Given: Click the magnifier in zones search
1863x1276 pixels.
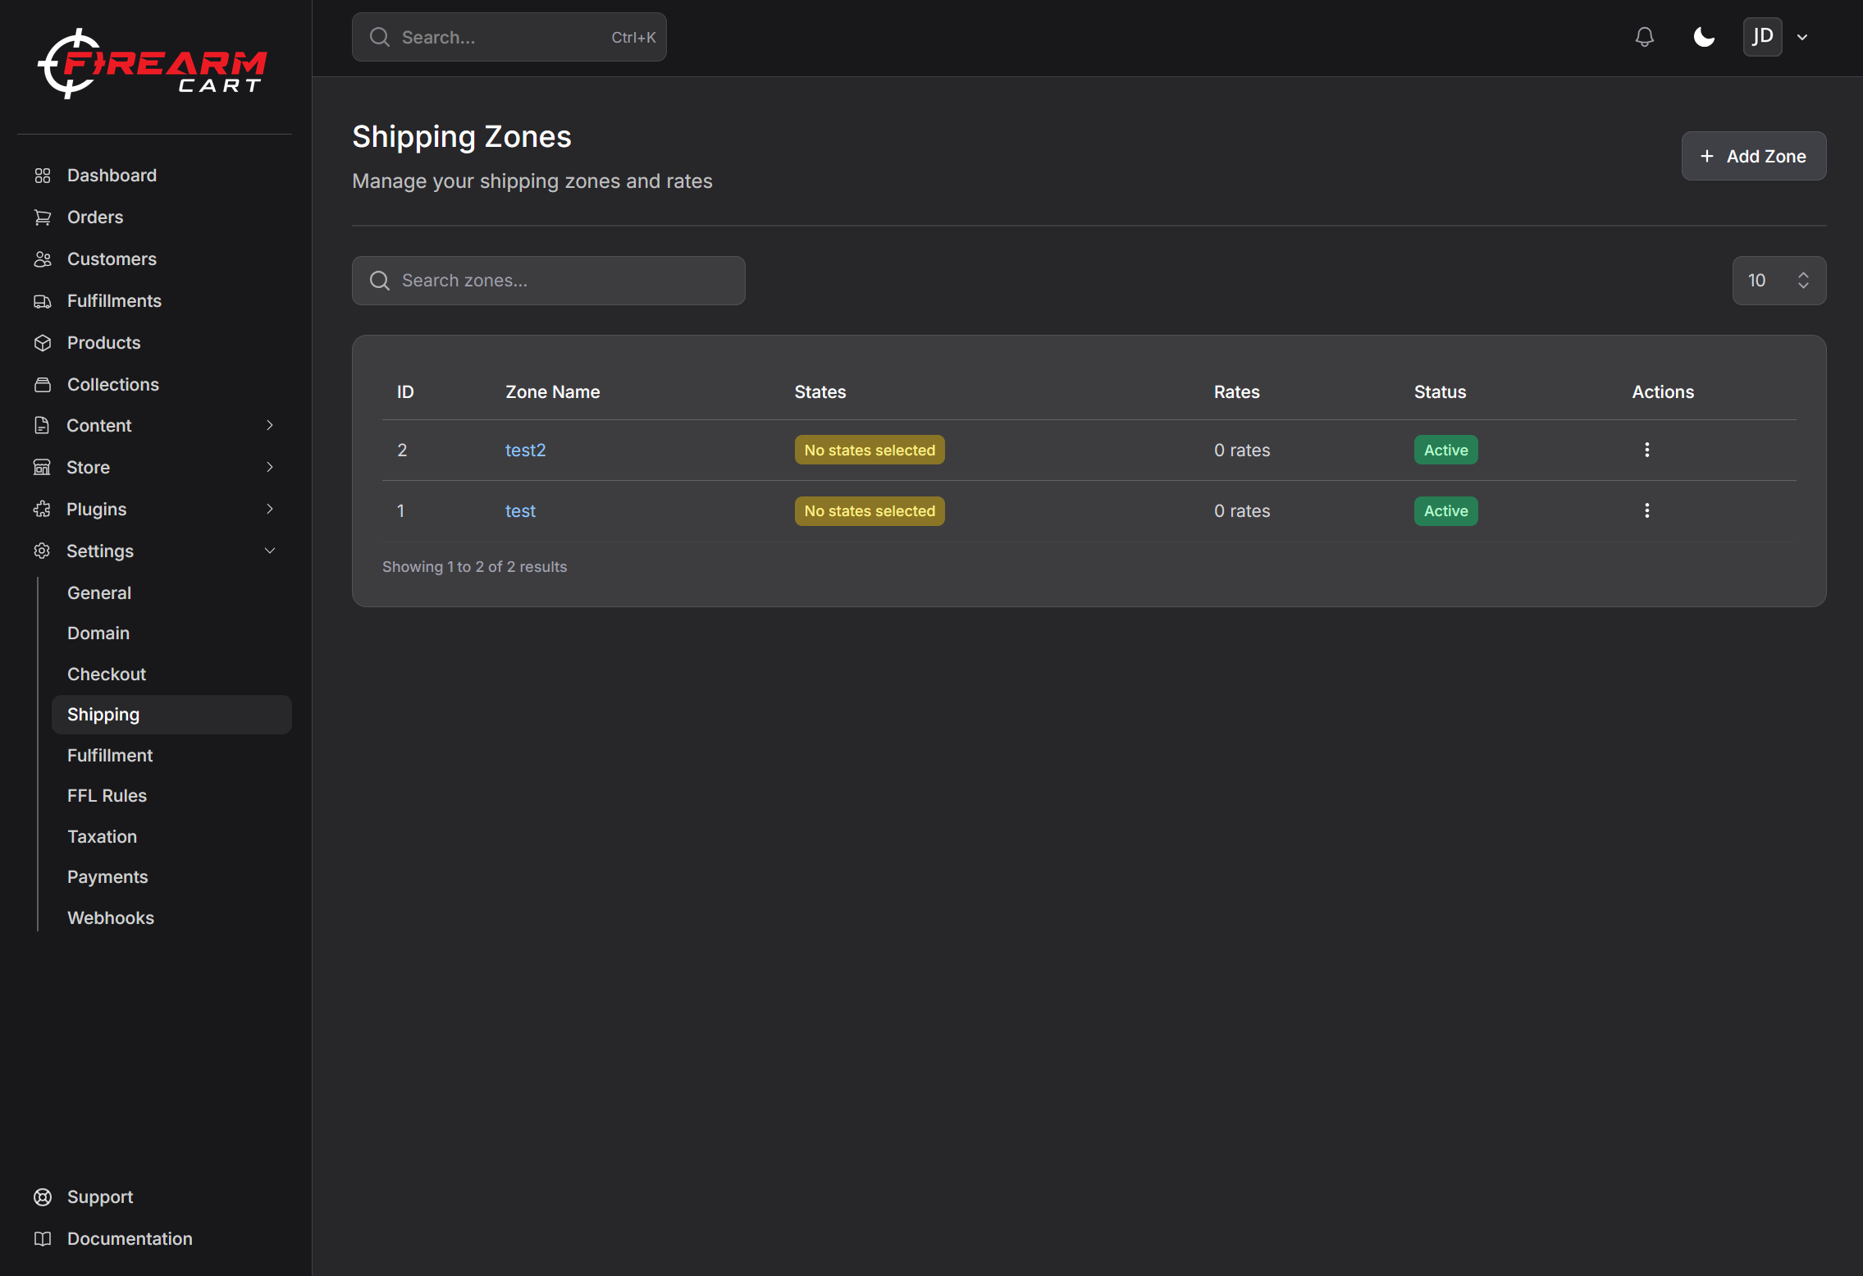Looking at the screenshot, I should pos(380,281).
